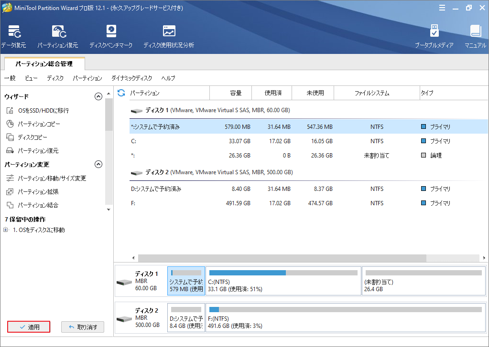Select the 未割り当て 26.36 GB row

308,156
